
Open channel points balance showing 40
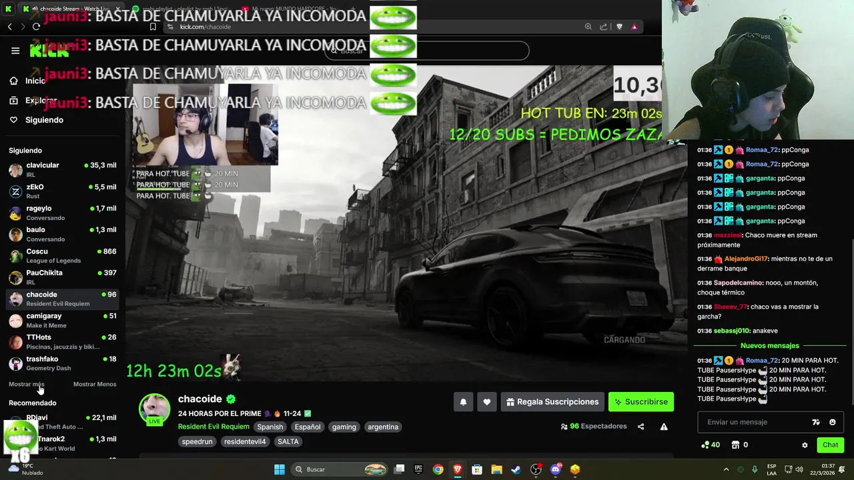point(710,445)
